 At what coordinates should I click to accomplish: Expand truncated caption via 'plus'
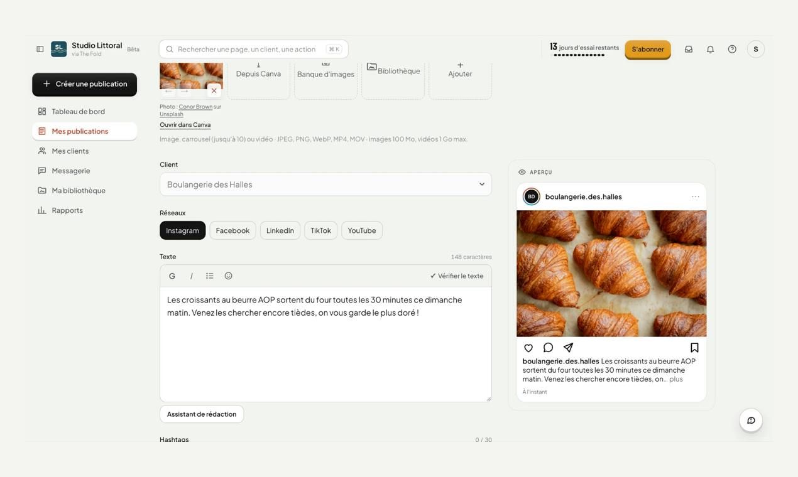coord(676,379)
